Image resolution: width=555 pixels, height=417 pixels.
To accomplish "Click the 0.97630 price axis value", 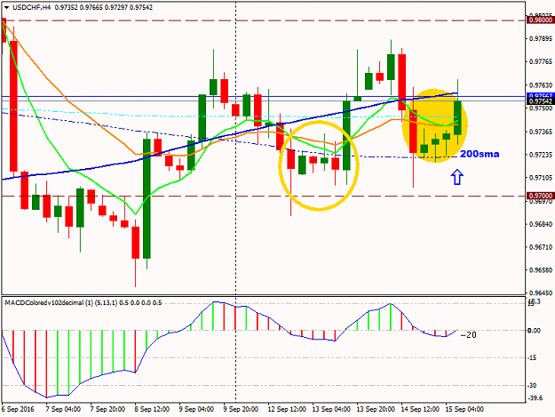I will tap(541, 85).
